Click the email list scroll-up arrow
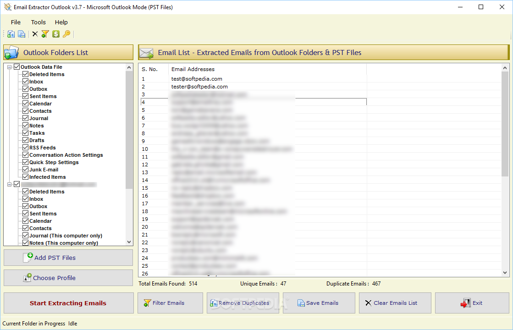This screenshot has width=513, height=330. pos(505,68)
